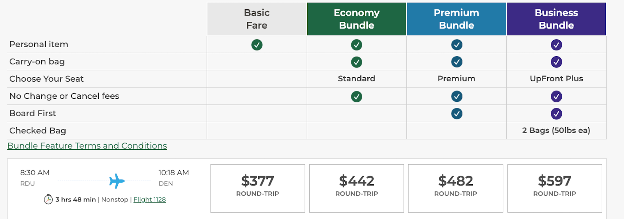Choose the $377 round-trip fare

tap(257, 188)
